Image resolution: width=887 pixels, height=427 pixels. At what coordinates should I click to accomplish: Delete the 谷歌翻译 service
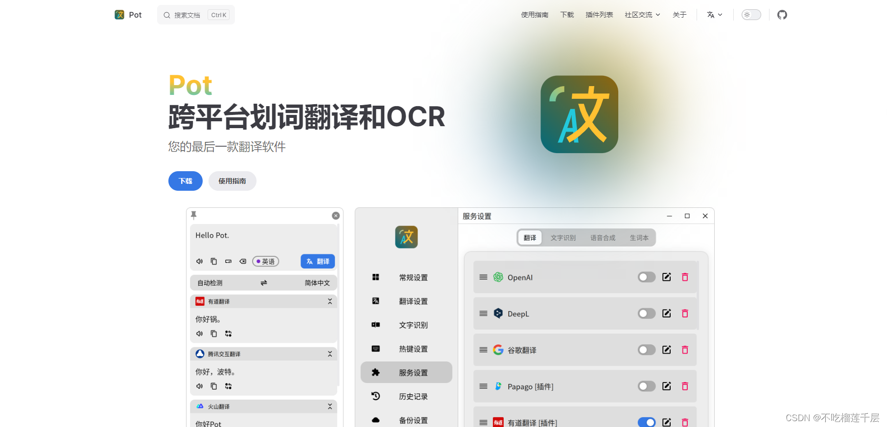(x=685, y=349)
